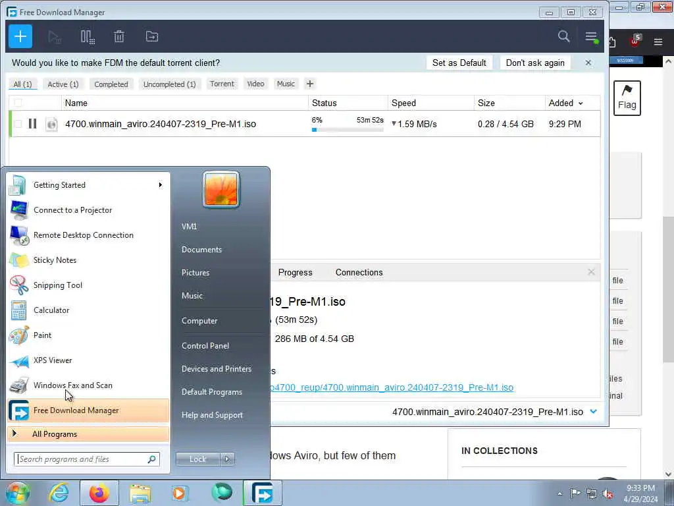Viewport: 674px width, 506px height.
Task: Check the winmain_aviro iso row checkbox
Action: tap(18, 124)
